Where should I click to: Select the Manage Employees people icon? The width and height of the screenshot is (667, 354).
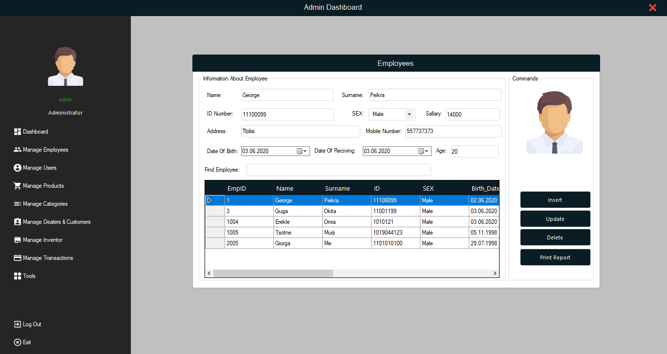18,150
